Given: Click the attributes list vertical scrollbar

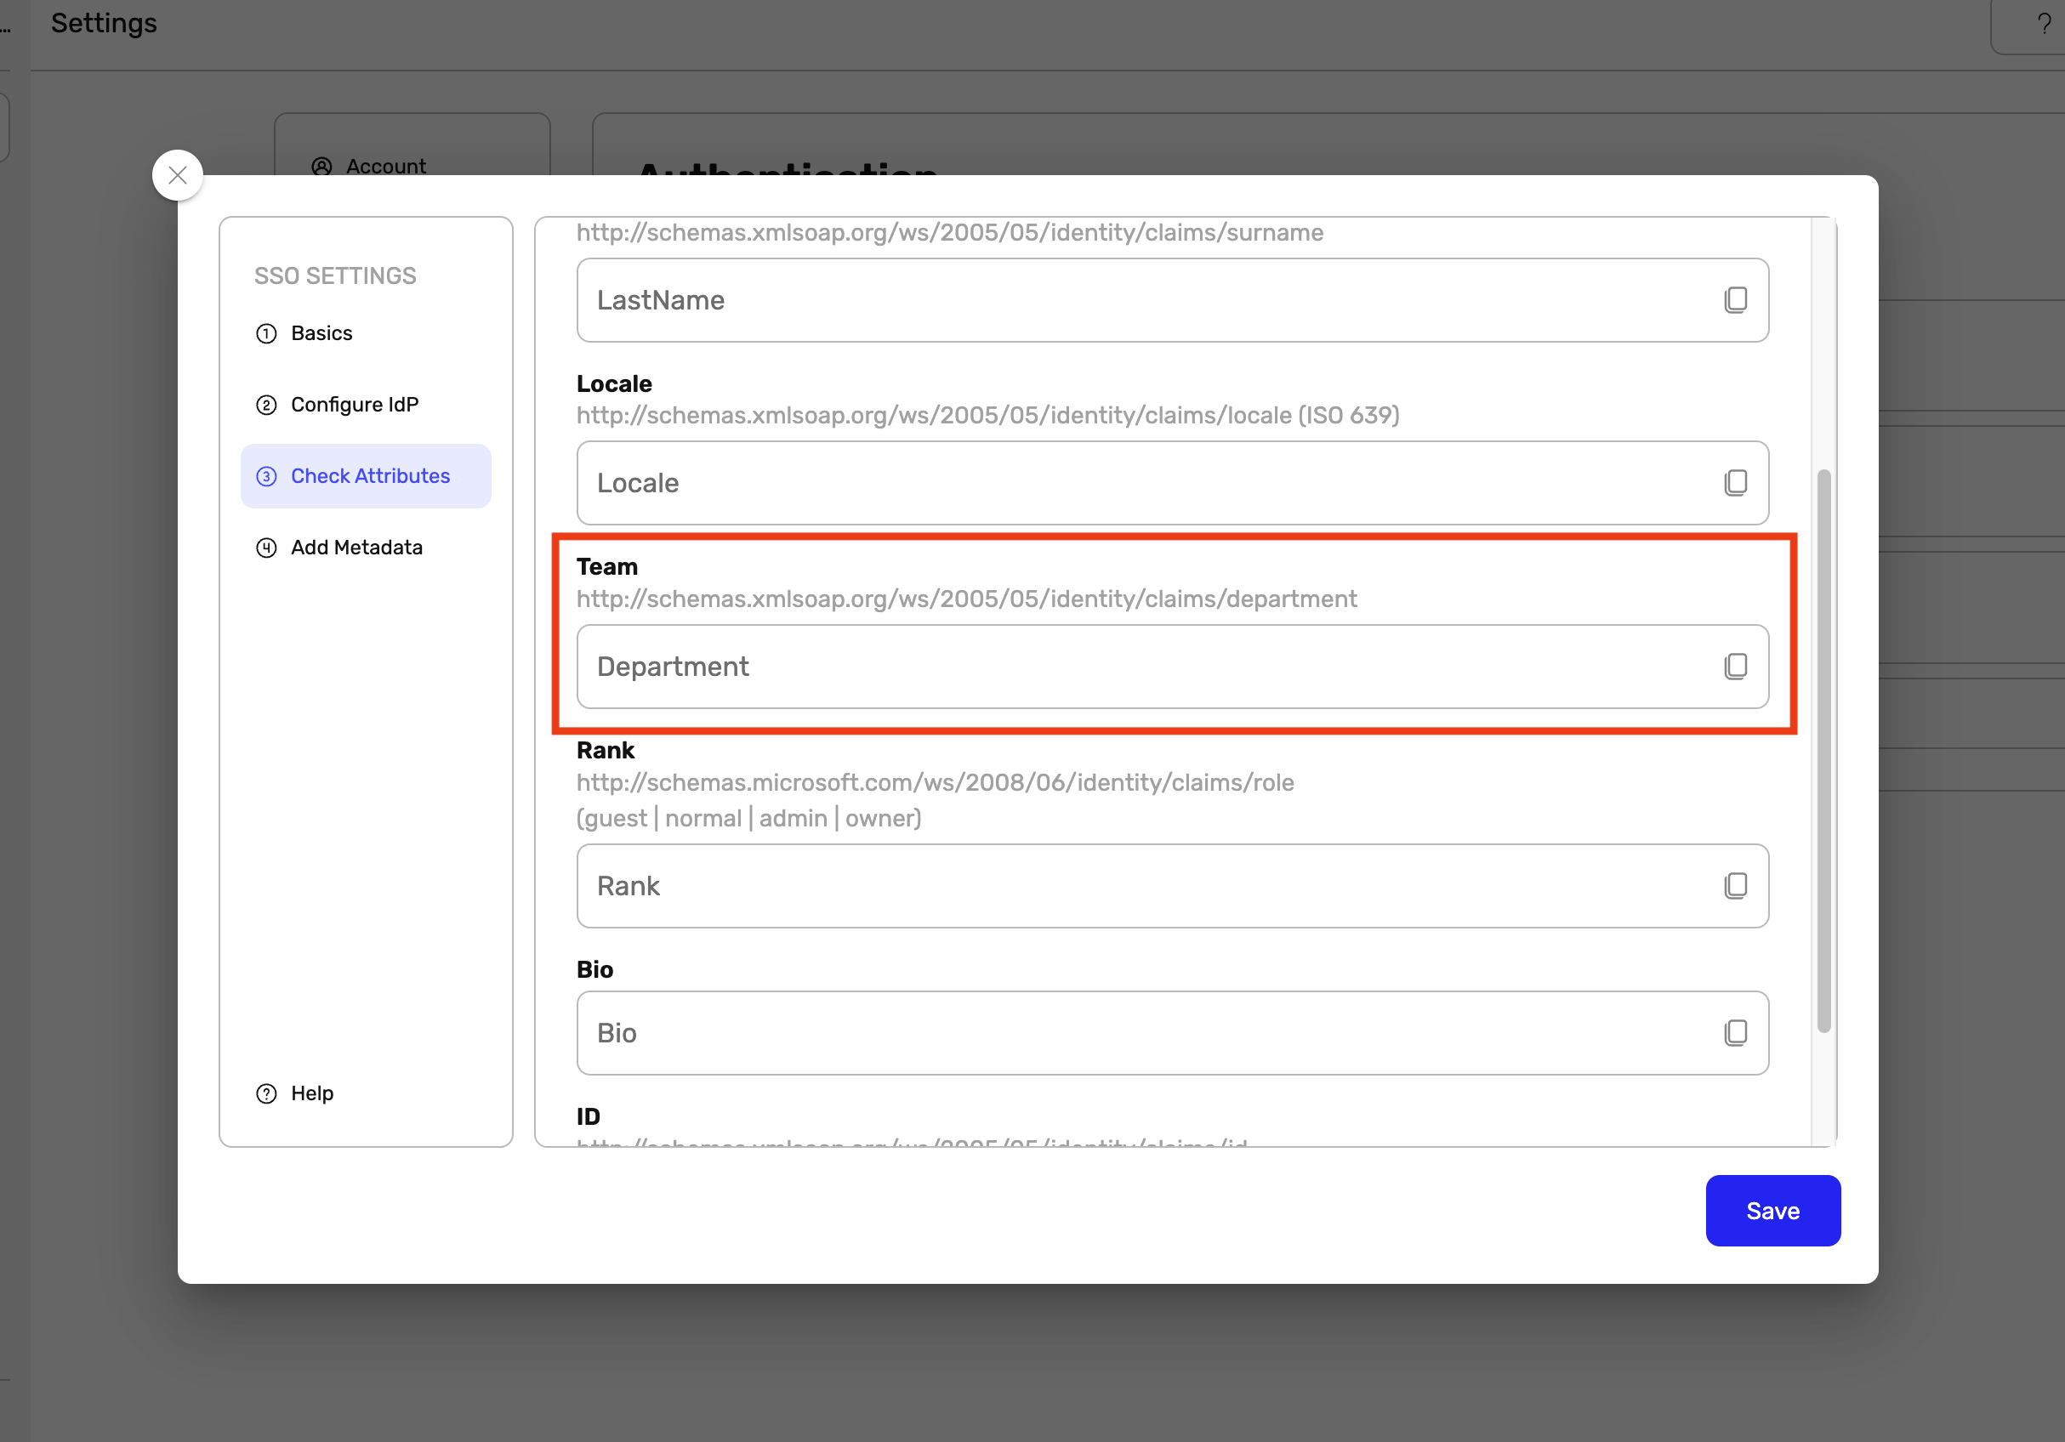Looking at the screenshot, I should (x=1823, y=751).
